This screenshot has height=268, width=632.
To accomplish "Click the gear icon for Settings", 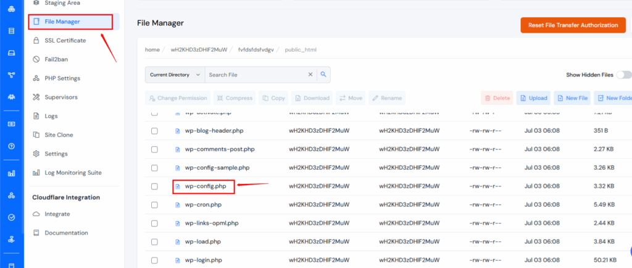I will 36,154.
